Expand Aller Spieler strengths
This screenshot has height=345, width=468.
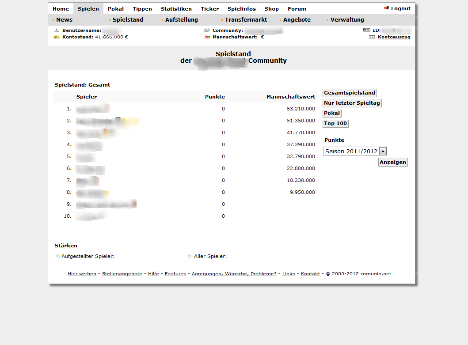(x=190, y=256)
